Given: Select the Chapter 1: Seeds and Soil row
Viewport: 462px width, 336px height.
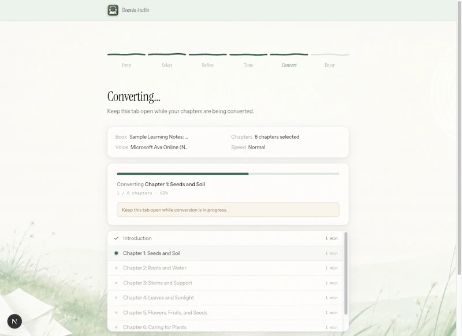Looking at the screenshot, I should pos(225,253).
